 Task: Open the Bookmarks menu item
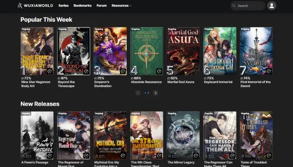pyautogui.click(x=82, y=6)
